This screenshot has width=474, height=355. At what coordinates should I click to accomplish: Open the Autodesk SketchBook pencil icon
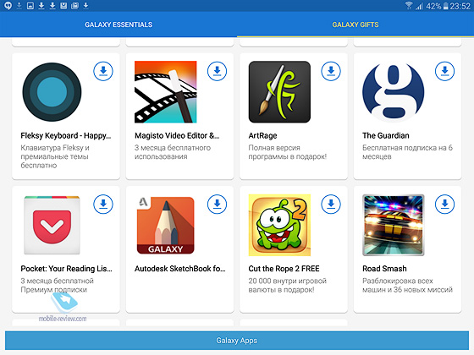(x=166, y=225)
